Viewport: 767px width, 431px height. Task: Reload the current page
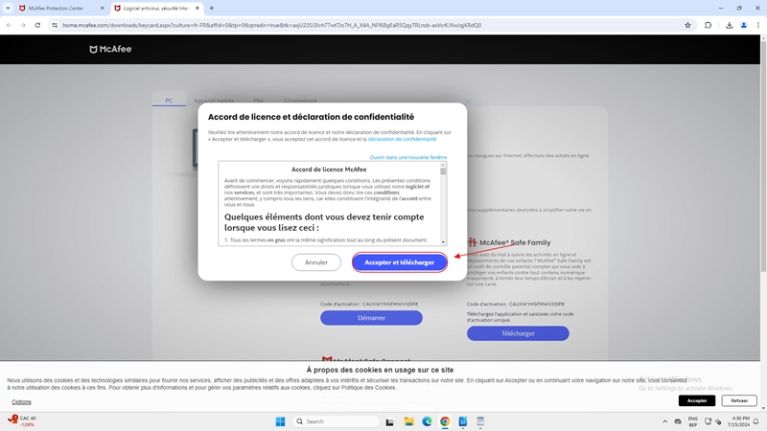click(x=37, y=25)
